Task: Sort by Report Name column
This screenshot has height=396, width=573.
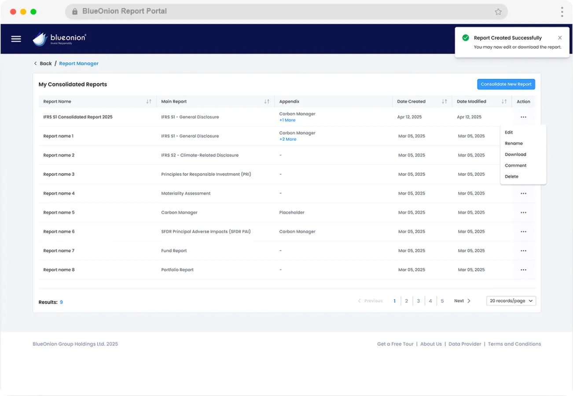Action: (x=149, y=102)
